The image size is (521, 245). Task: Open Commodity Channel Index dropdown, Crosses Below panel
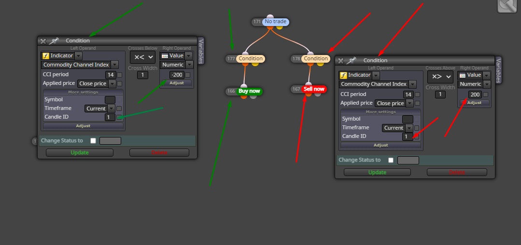click(x=114, y=65)
